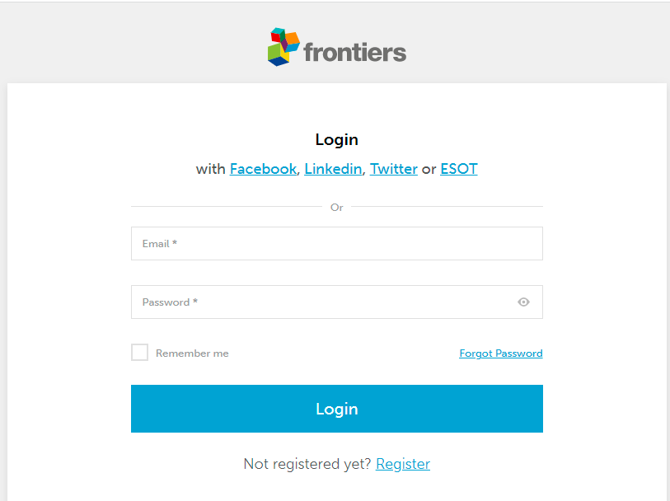Screen dimensions: 670x501
Task: Focus the Password input field
Action: pos(321,302)
